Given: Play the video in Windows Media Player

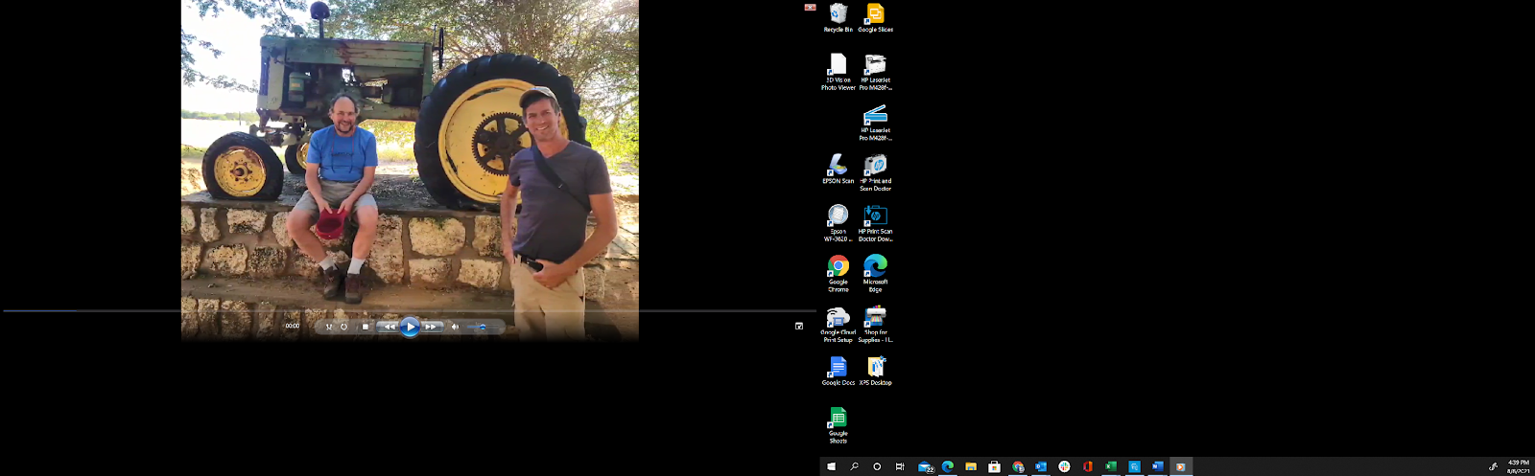Looking at the screenshot, I should click(410, 327).
